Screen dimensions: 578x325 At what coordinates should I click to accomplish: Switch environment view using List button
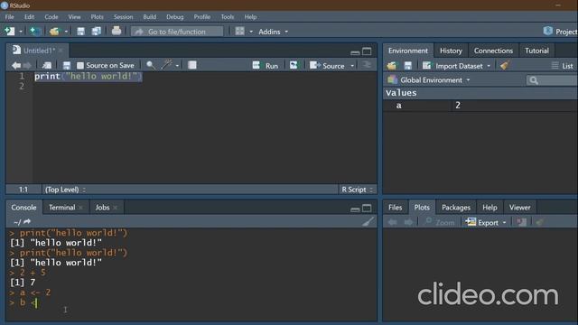pos(563,66)
